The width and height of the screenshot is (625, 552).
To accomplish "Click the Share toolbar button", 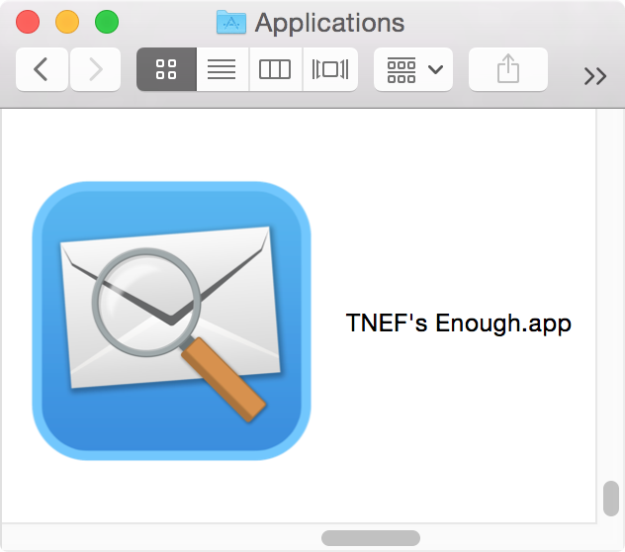I will click(x=508, y=69).
